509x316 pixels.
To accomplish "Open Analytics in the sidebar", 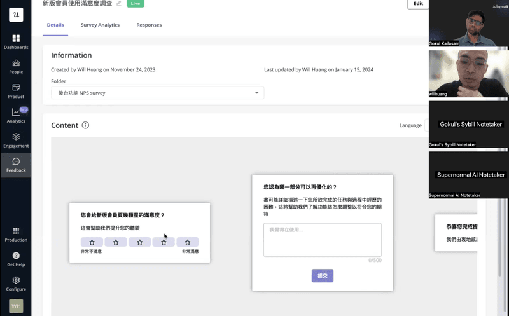I will [x=16, y=115].
